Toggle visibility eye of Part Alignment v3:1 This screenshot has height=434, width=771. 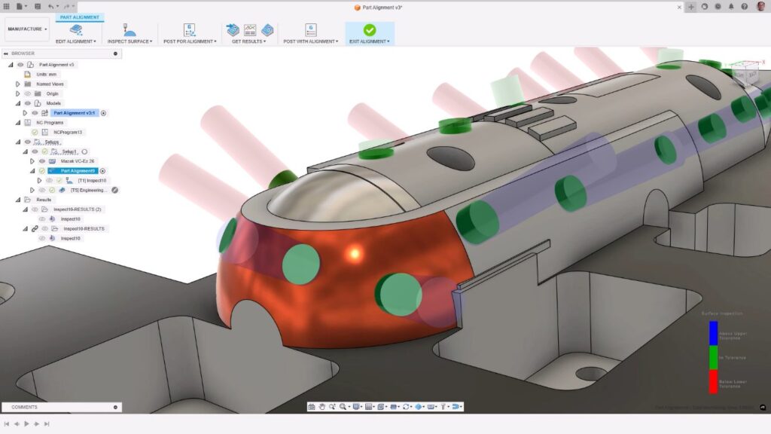[x=35, y=113]
